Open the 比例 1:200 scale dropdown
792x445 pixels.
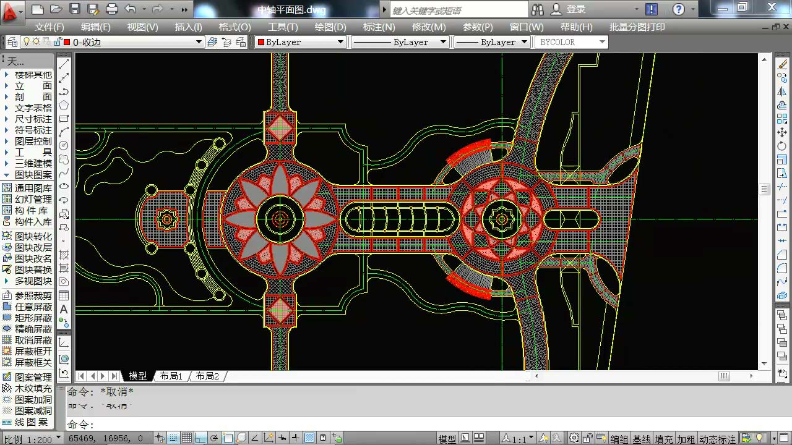tap(32, 438)
